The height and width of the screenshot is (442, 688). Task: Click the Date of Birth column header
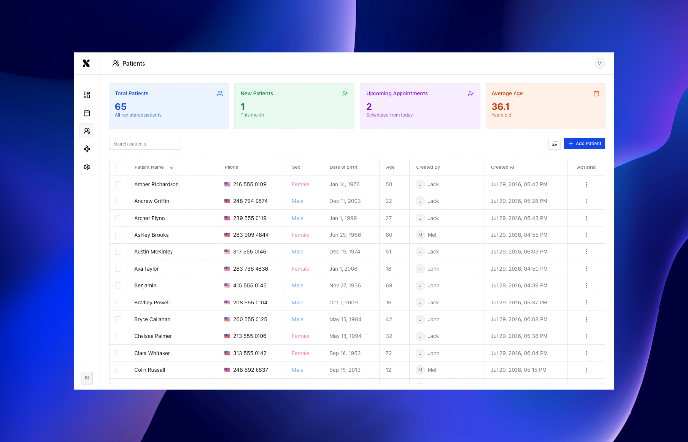pos(344,167)
